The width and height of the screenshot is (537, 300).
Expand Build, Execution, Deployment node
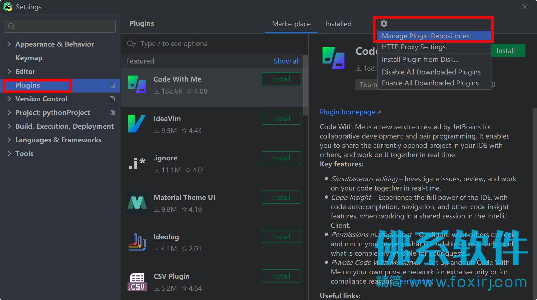pos(9,126)
